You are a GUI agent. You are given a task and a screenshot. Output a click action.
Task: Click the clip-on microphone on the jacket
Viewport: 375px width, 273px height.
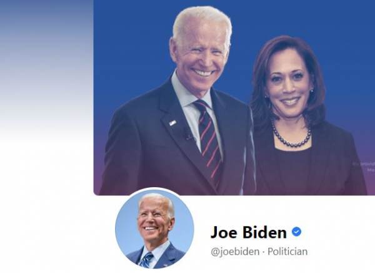click(189, 136)
